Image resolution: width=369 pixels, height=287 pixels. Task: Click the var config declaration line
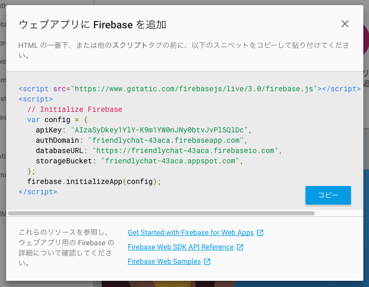point(57,120)
